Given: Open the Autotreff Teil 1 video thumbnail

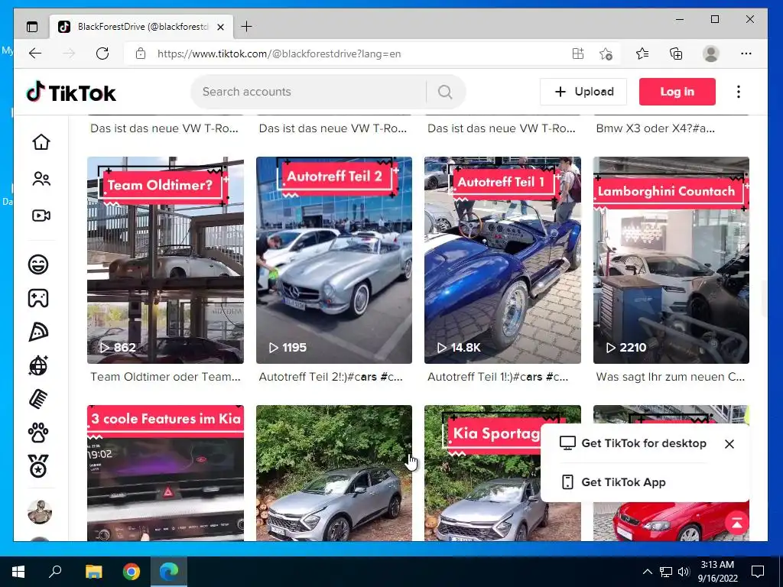Looking at the screenshot, I should point(502,260).
